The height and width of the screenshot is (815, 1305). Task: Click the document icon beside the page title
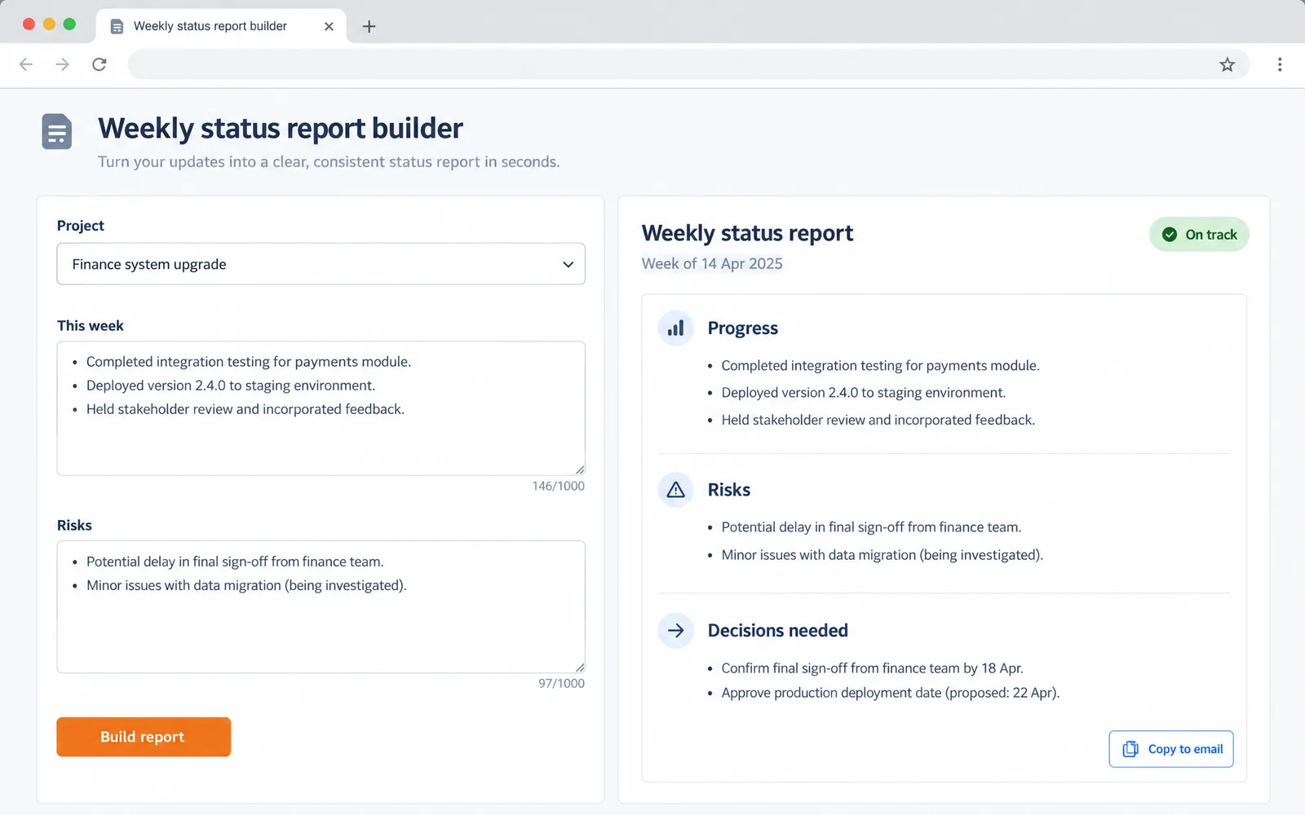pyautogui.click(x=57, y=131)
